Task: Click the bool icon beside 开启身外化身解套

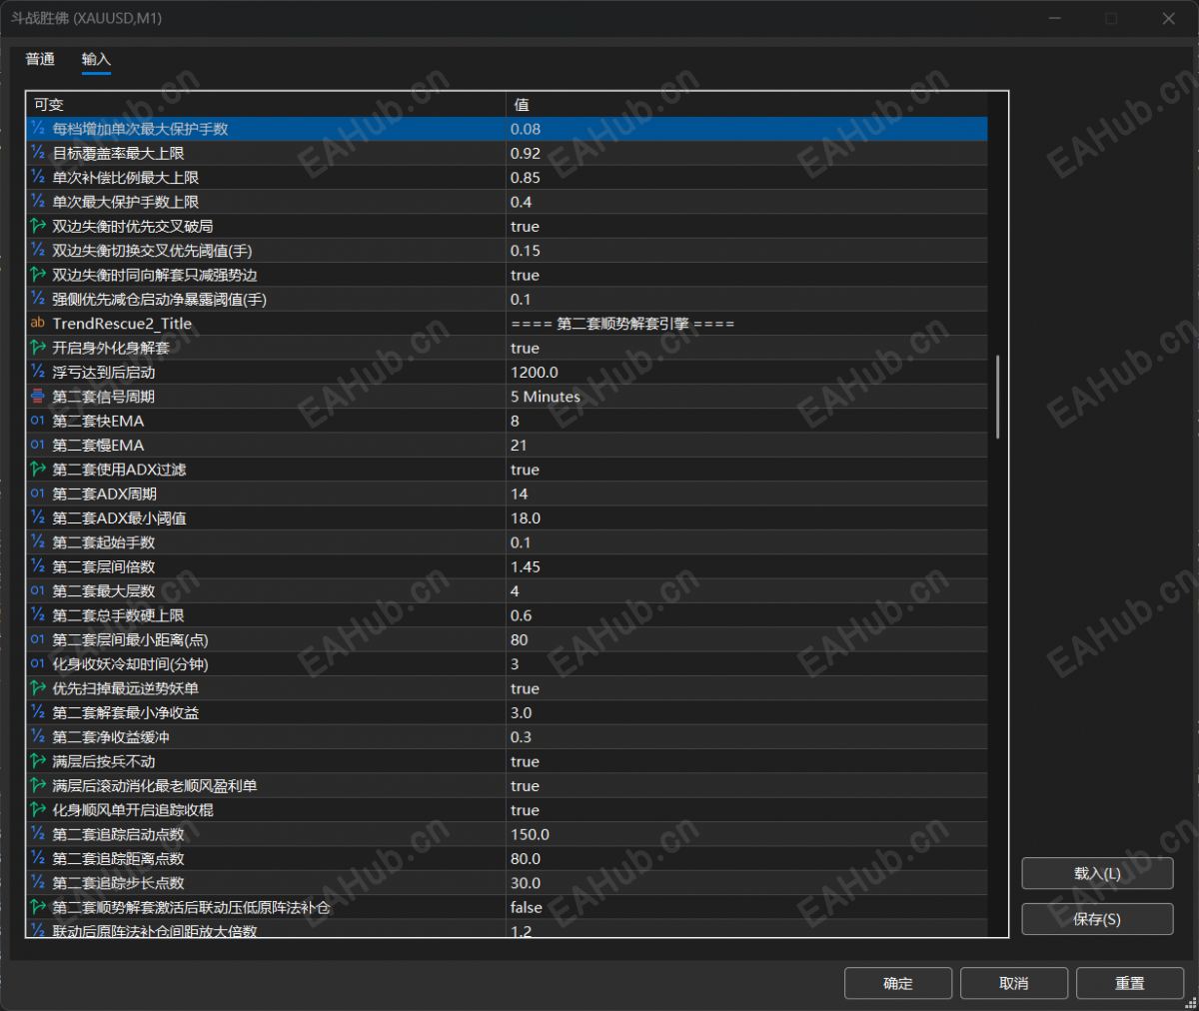Action: (38, 348)
